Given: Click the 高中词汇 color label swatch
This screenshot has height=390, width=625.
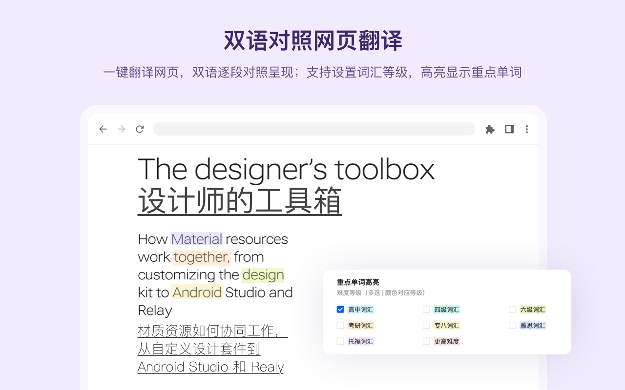Looking at the screenshot, I should point(360,309).
